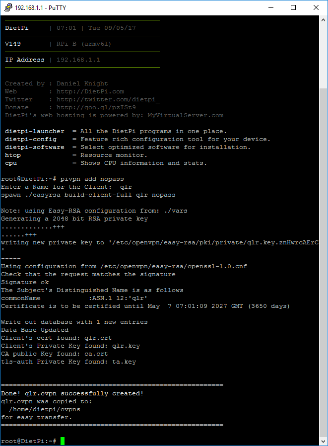The width and height of the screenshot is (328, 446).
Task: Click 'commonName' certificate field line
Action: pos(74,298)
